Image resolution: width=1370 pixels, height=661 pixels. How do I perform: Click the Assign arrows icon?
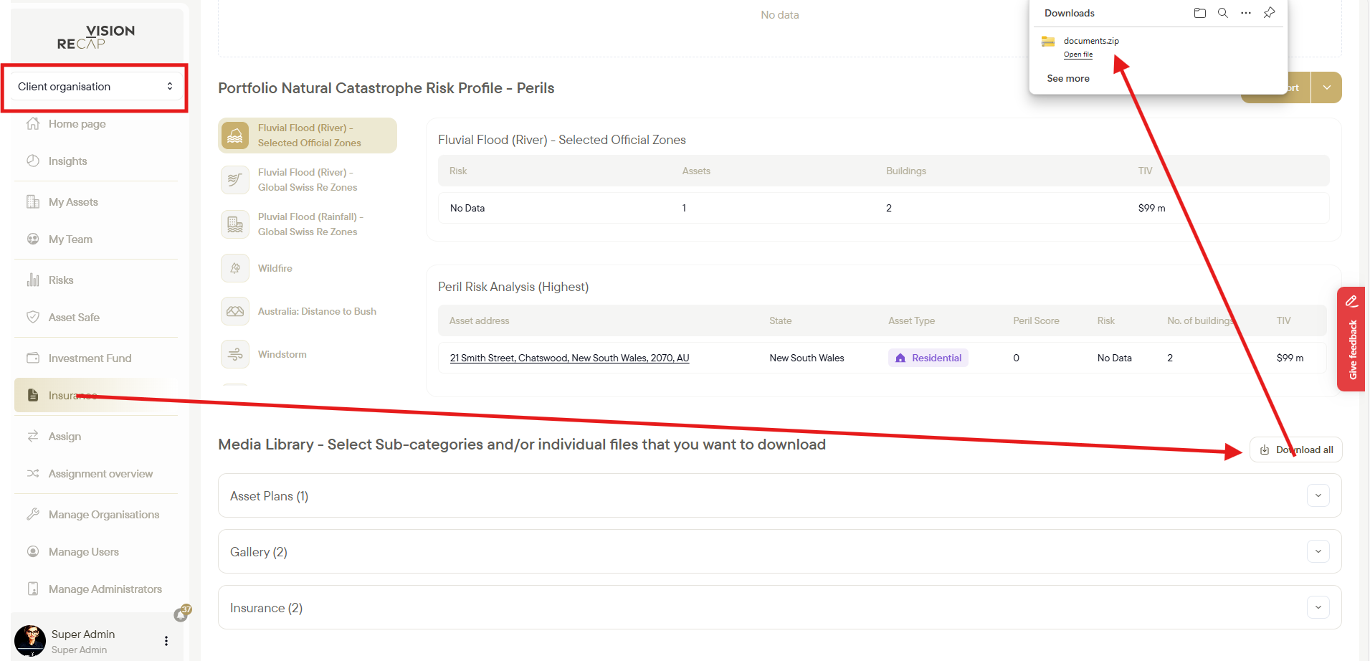click(33, 437)
